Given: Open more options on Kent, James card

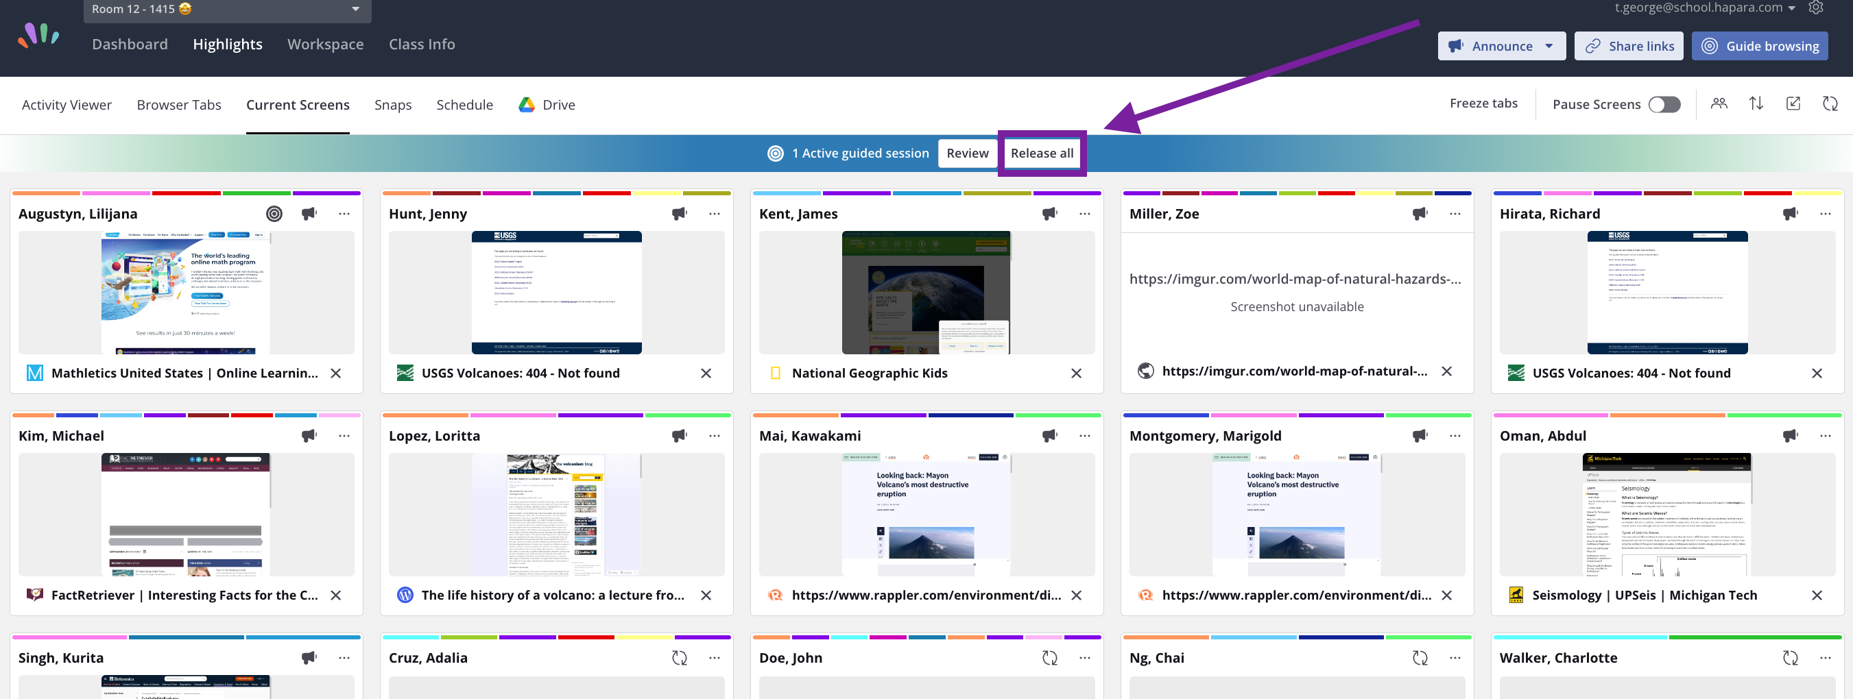Looking at the screenshot, I should pos(1085,214).
